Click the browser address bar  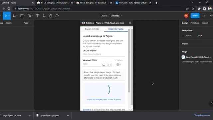(x=101, y=9)
